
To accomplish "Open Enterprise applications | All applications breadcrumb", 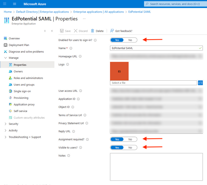I will (98, 12).
